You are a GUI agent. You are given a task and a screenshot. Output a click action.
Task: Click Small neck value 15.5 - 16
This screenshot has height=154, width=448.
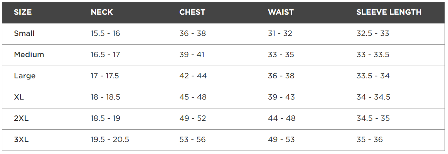coord(105,34)
